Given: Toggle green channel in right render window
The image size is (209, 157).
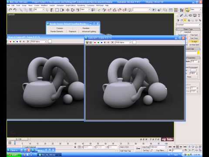Looking at the screenshot, I should tap(98, 42).
